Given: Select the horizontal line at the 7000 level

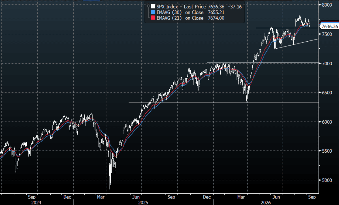Looking at the screenshot, I should 263,62.
